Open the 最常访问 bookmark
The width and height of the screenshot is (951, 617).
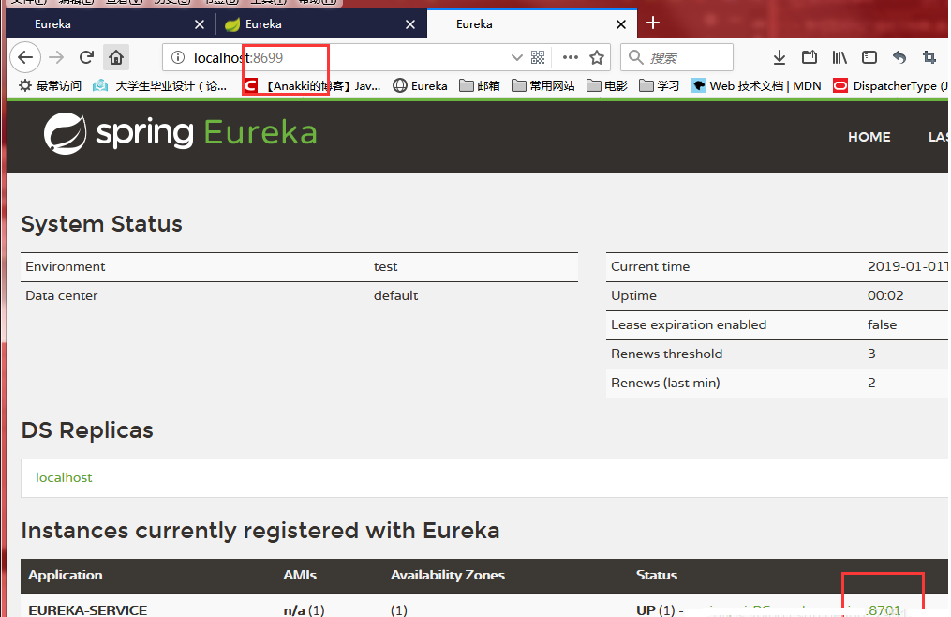tap(51, 86)
